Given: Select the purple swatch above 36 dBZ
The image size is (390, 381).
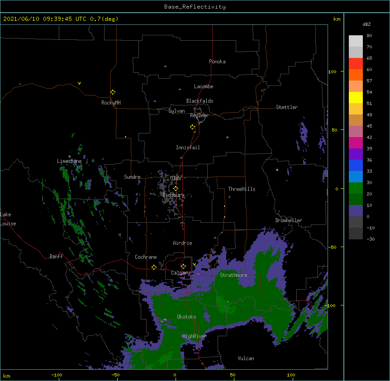Looking at the screenshot, I should pyautogui.click(x=356, y=154).
